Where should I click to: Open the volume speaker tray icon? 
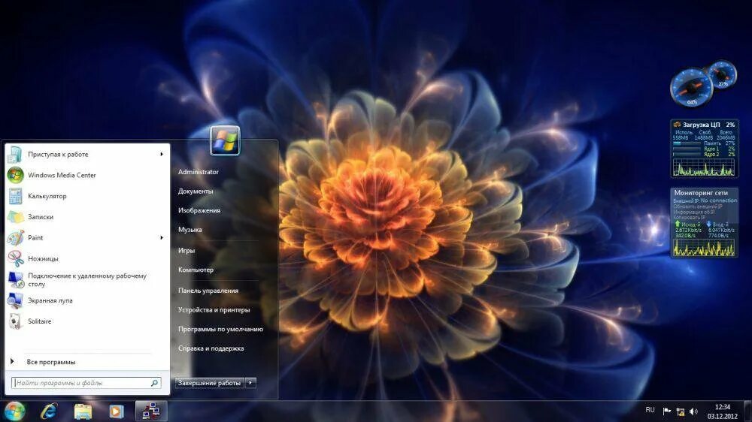tap(693, 411)
